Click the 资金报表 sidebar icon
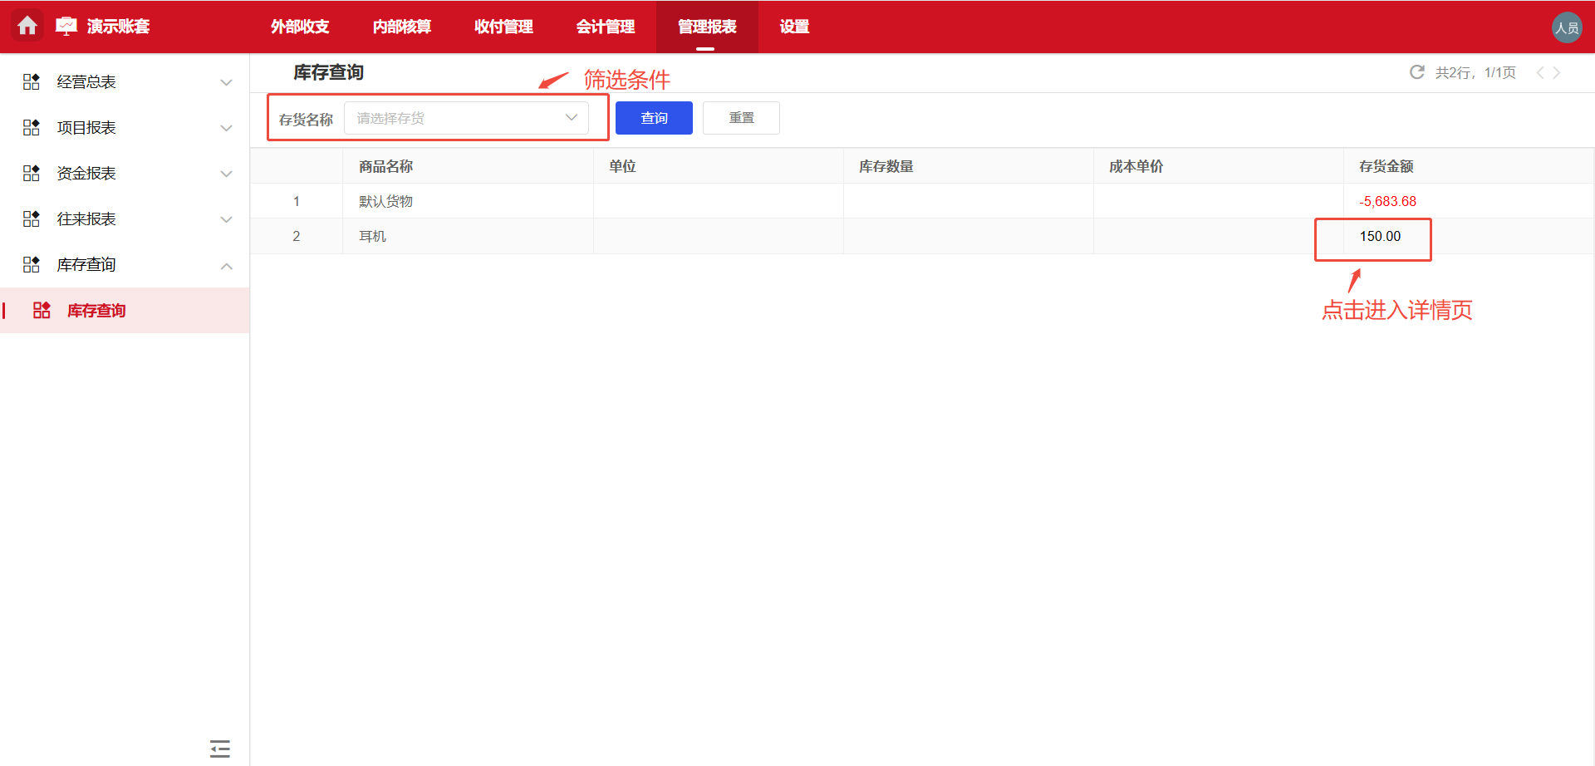This screenshot has width=1595, height=766. coord(31,173)
